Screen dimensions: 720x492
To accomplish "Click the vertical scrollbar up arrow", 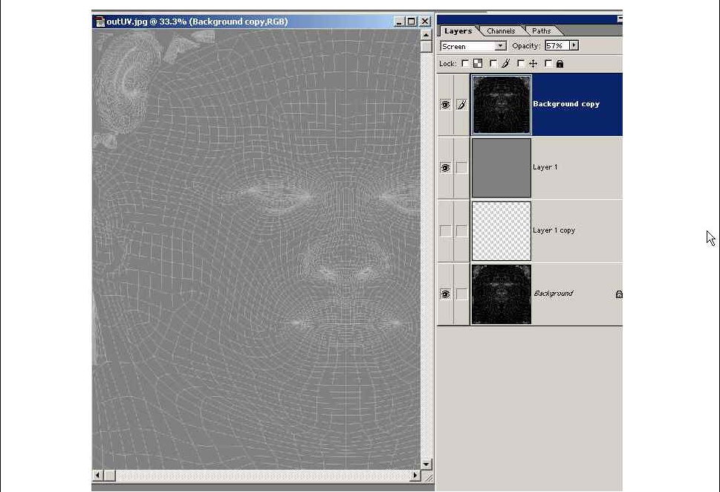I will pos(426,35).
